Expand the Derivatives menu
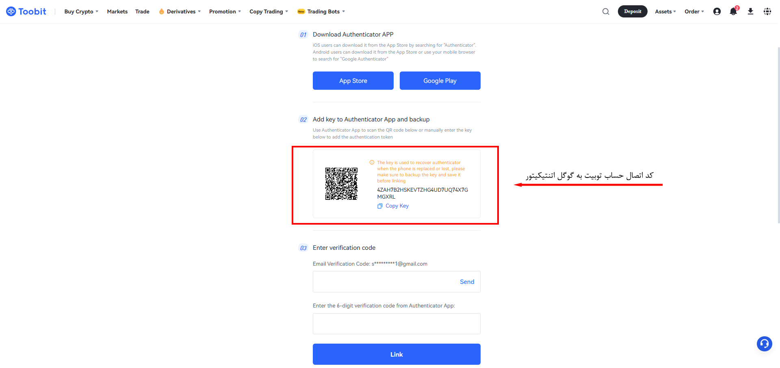780x368 pixels. (x=180, y=11)
